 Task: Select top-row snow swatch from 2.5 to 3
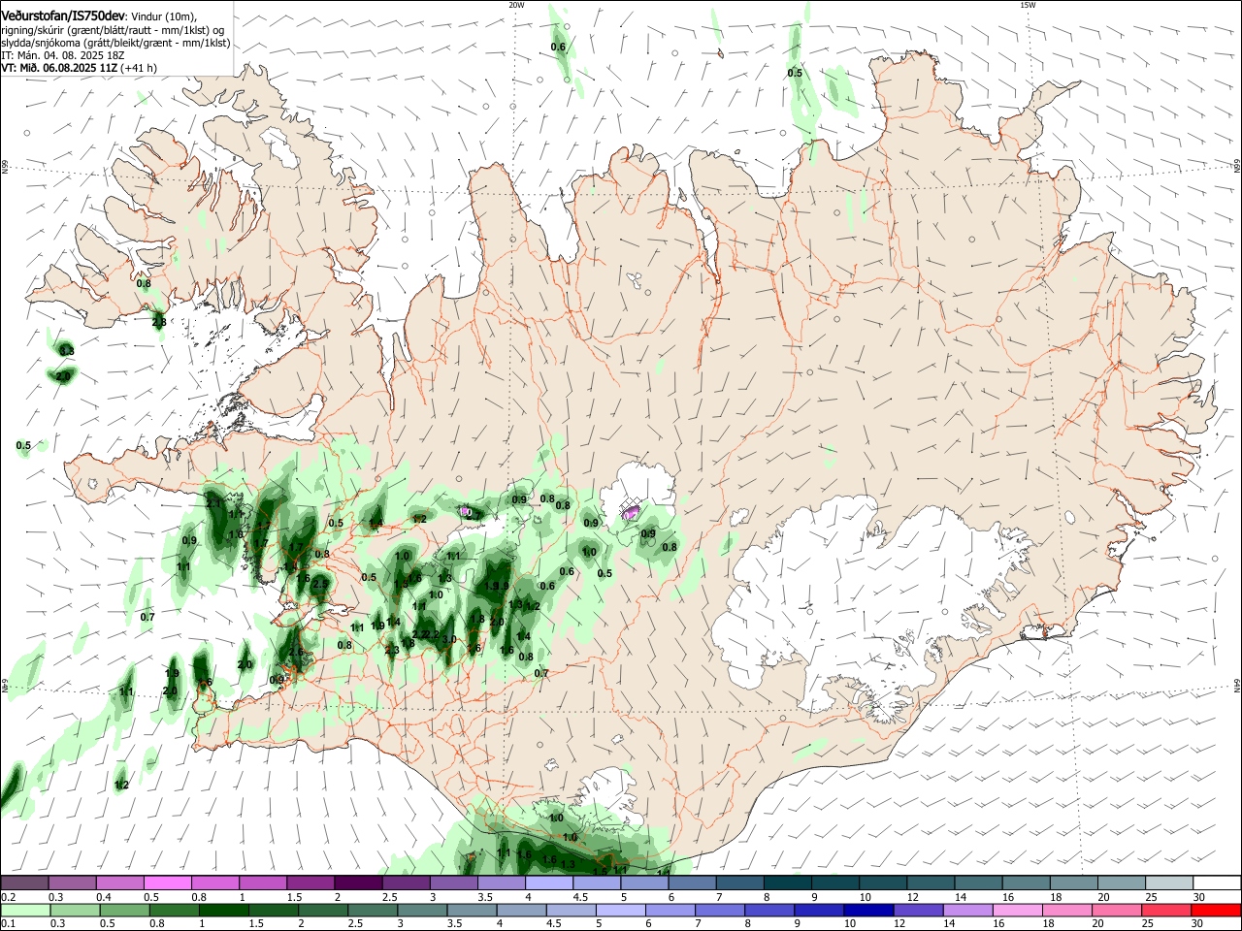tap(406, 883)
